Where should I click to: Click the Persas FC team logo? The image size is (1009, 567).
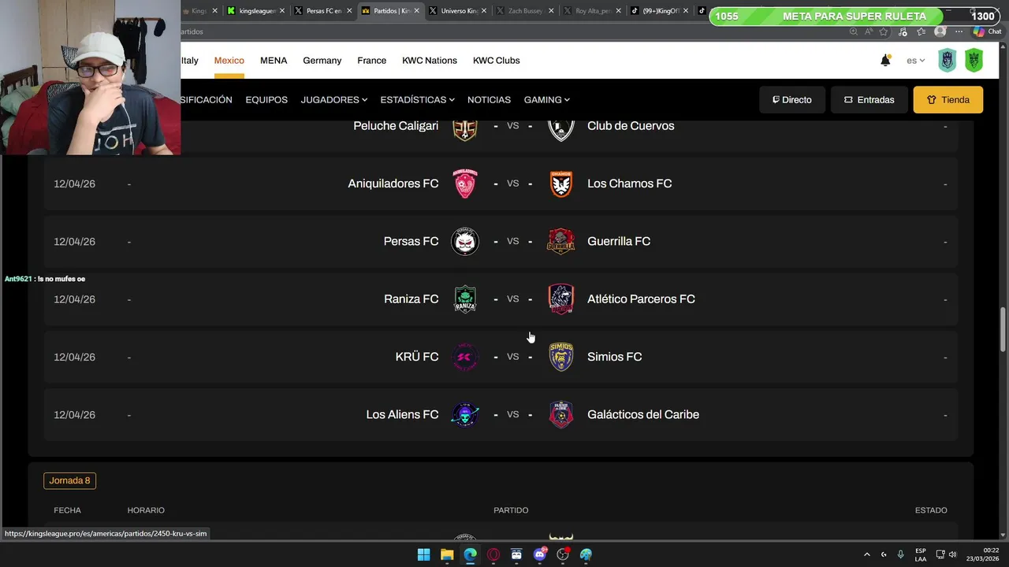pyautogui.click(x=465, y=241)
